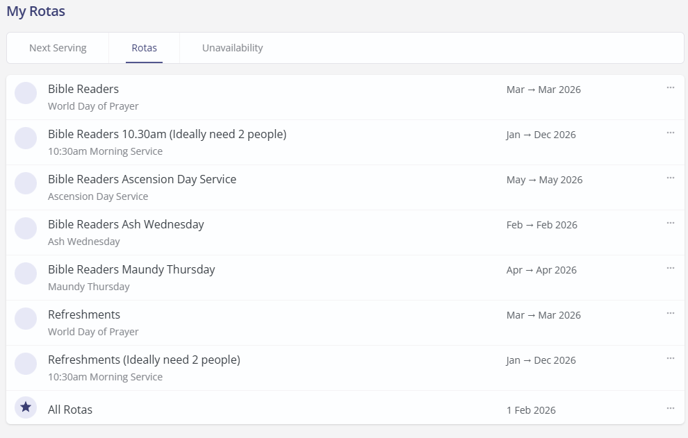
Task: Open more options for Bible Readers Ash Wednesday
Action: pos(670,223)
